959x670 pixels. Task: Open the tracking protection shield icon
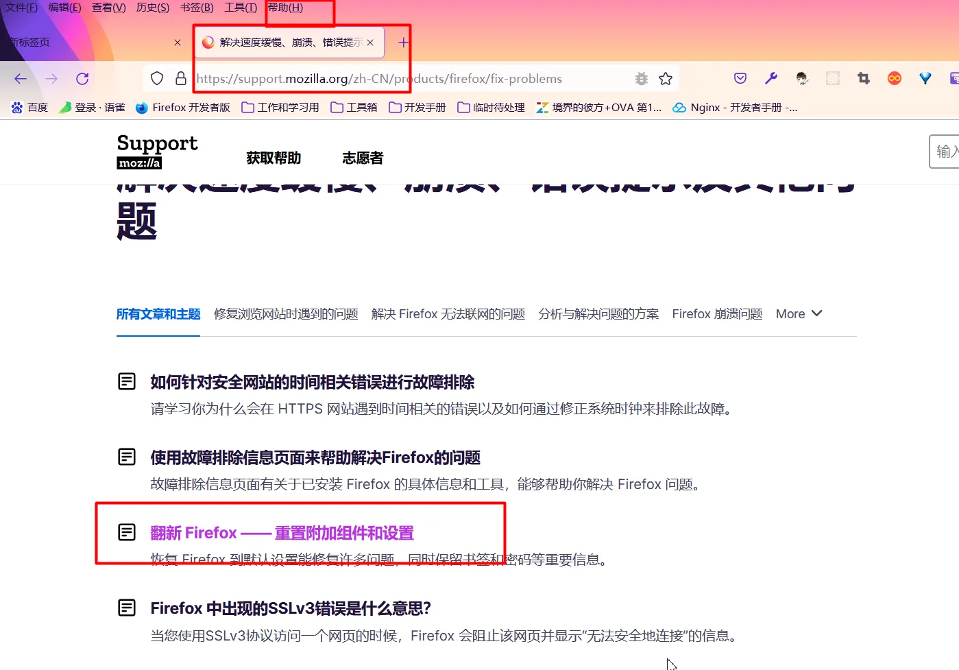pos(157,79)
